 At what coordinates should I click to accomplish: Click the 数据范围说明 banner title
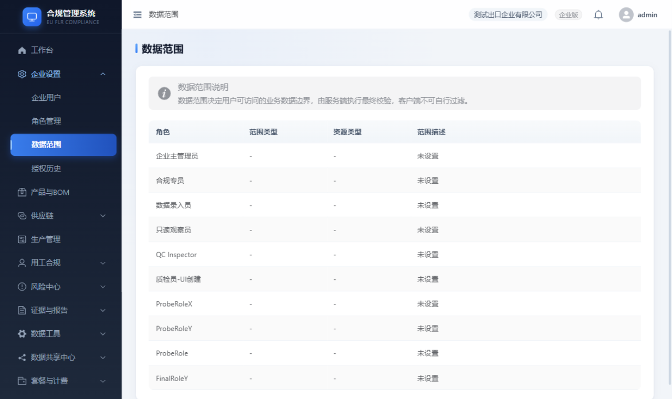tap(203, 87)
